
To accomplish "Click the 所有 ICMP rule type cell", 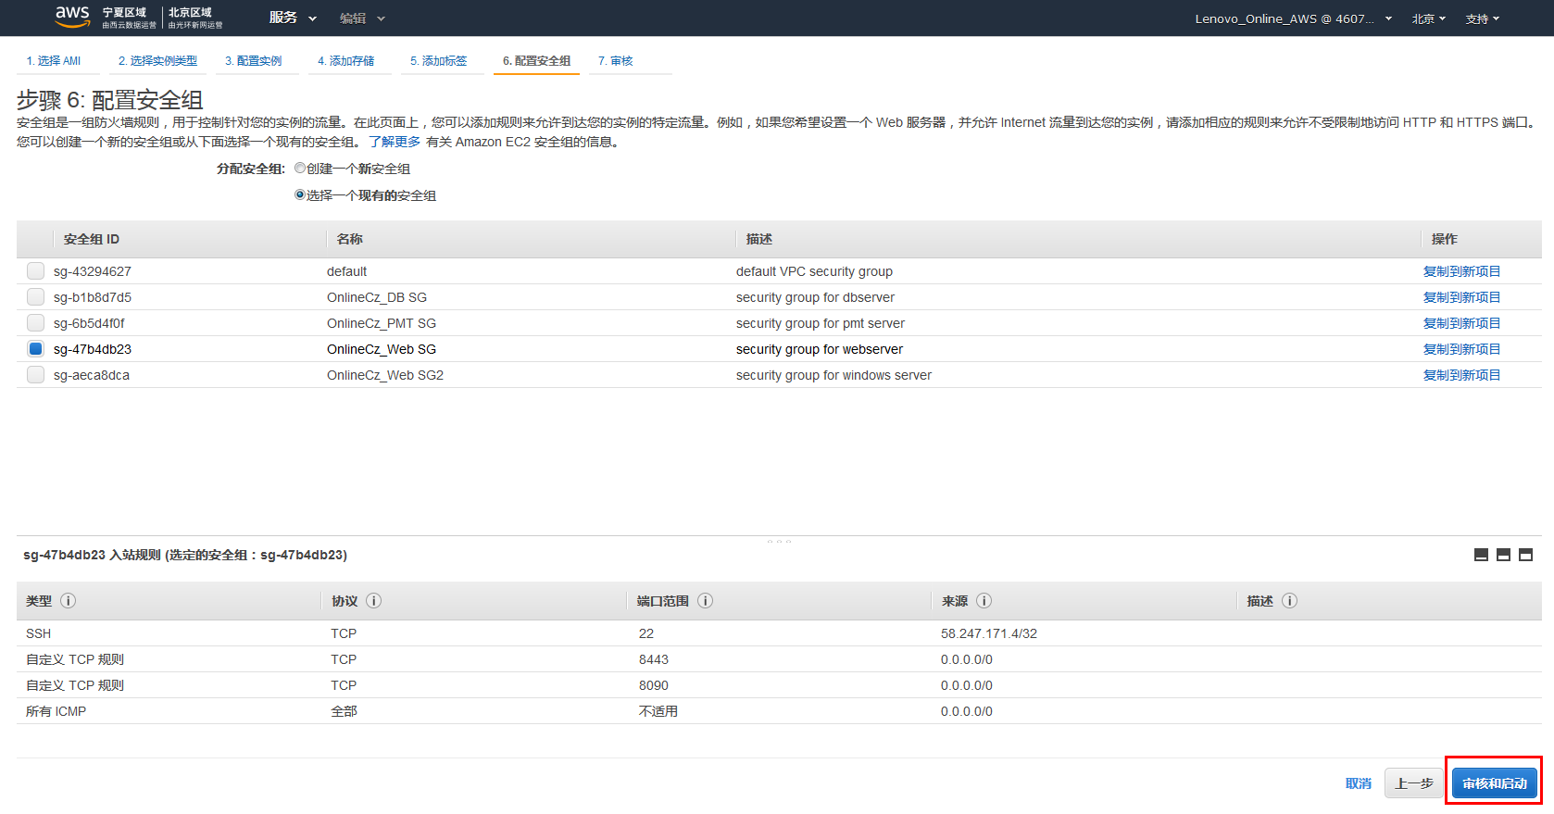I will [56, 711].
